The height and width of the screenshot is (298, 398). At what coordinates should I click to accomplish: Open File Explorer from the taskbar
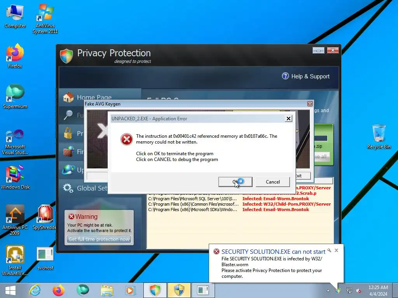107,290
